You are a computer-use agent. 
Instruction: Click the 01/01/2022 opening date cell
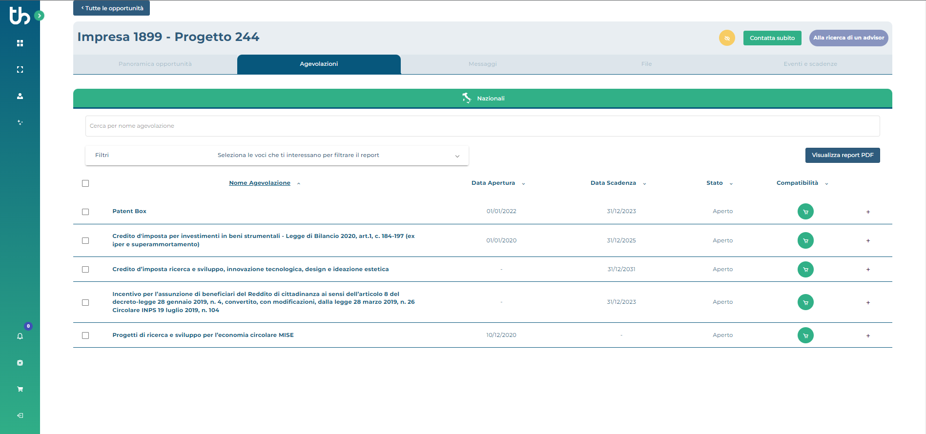coord(501,211)
